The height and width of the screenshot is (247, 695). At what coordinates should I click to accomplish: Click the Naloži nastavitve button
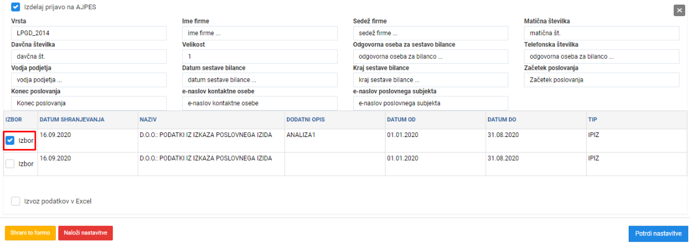[x=85, y=233]
